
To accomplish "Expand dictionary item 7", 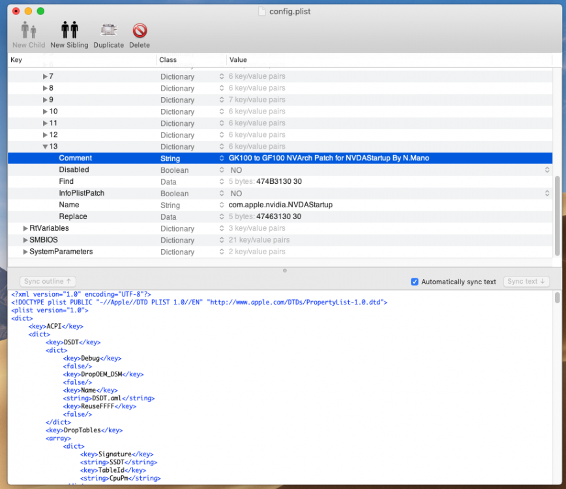I will 45,76.
